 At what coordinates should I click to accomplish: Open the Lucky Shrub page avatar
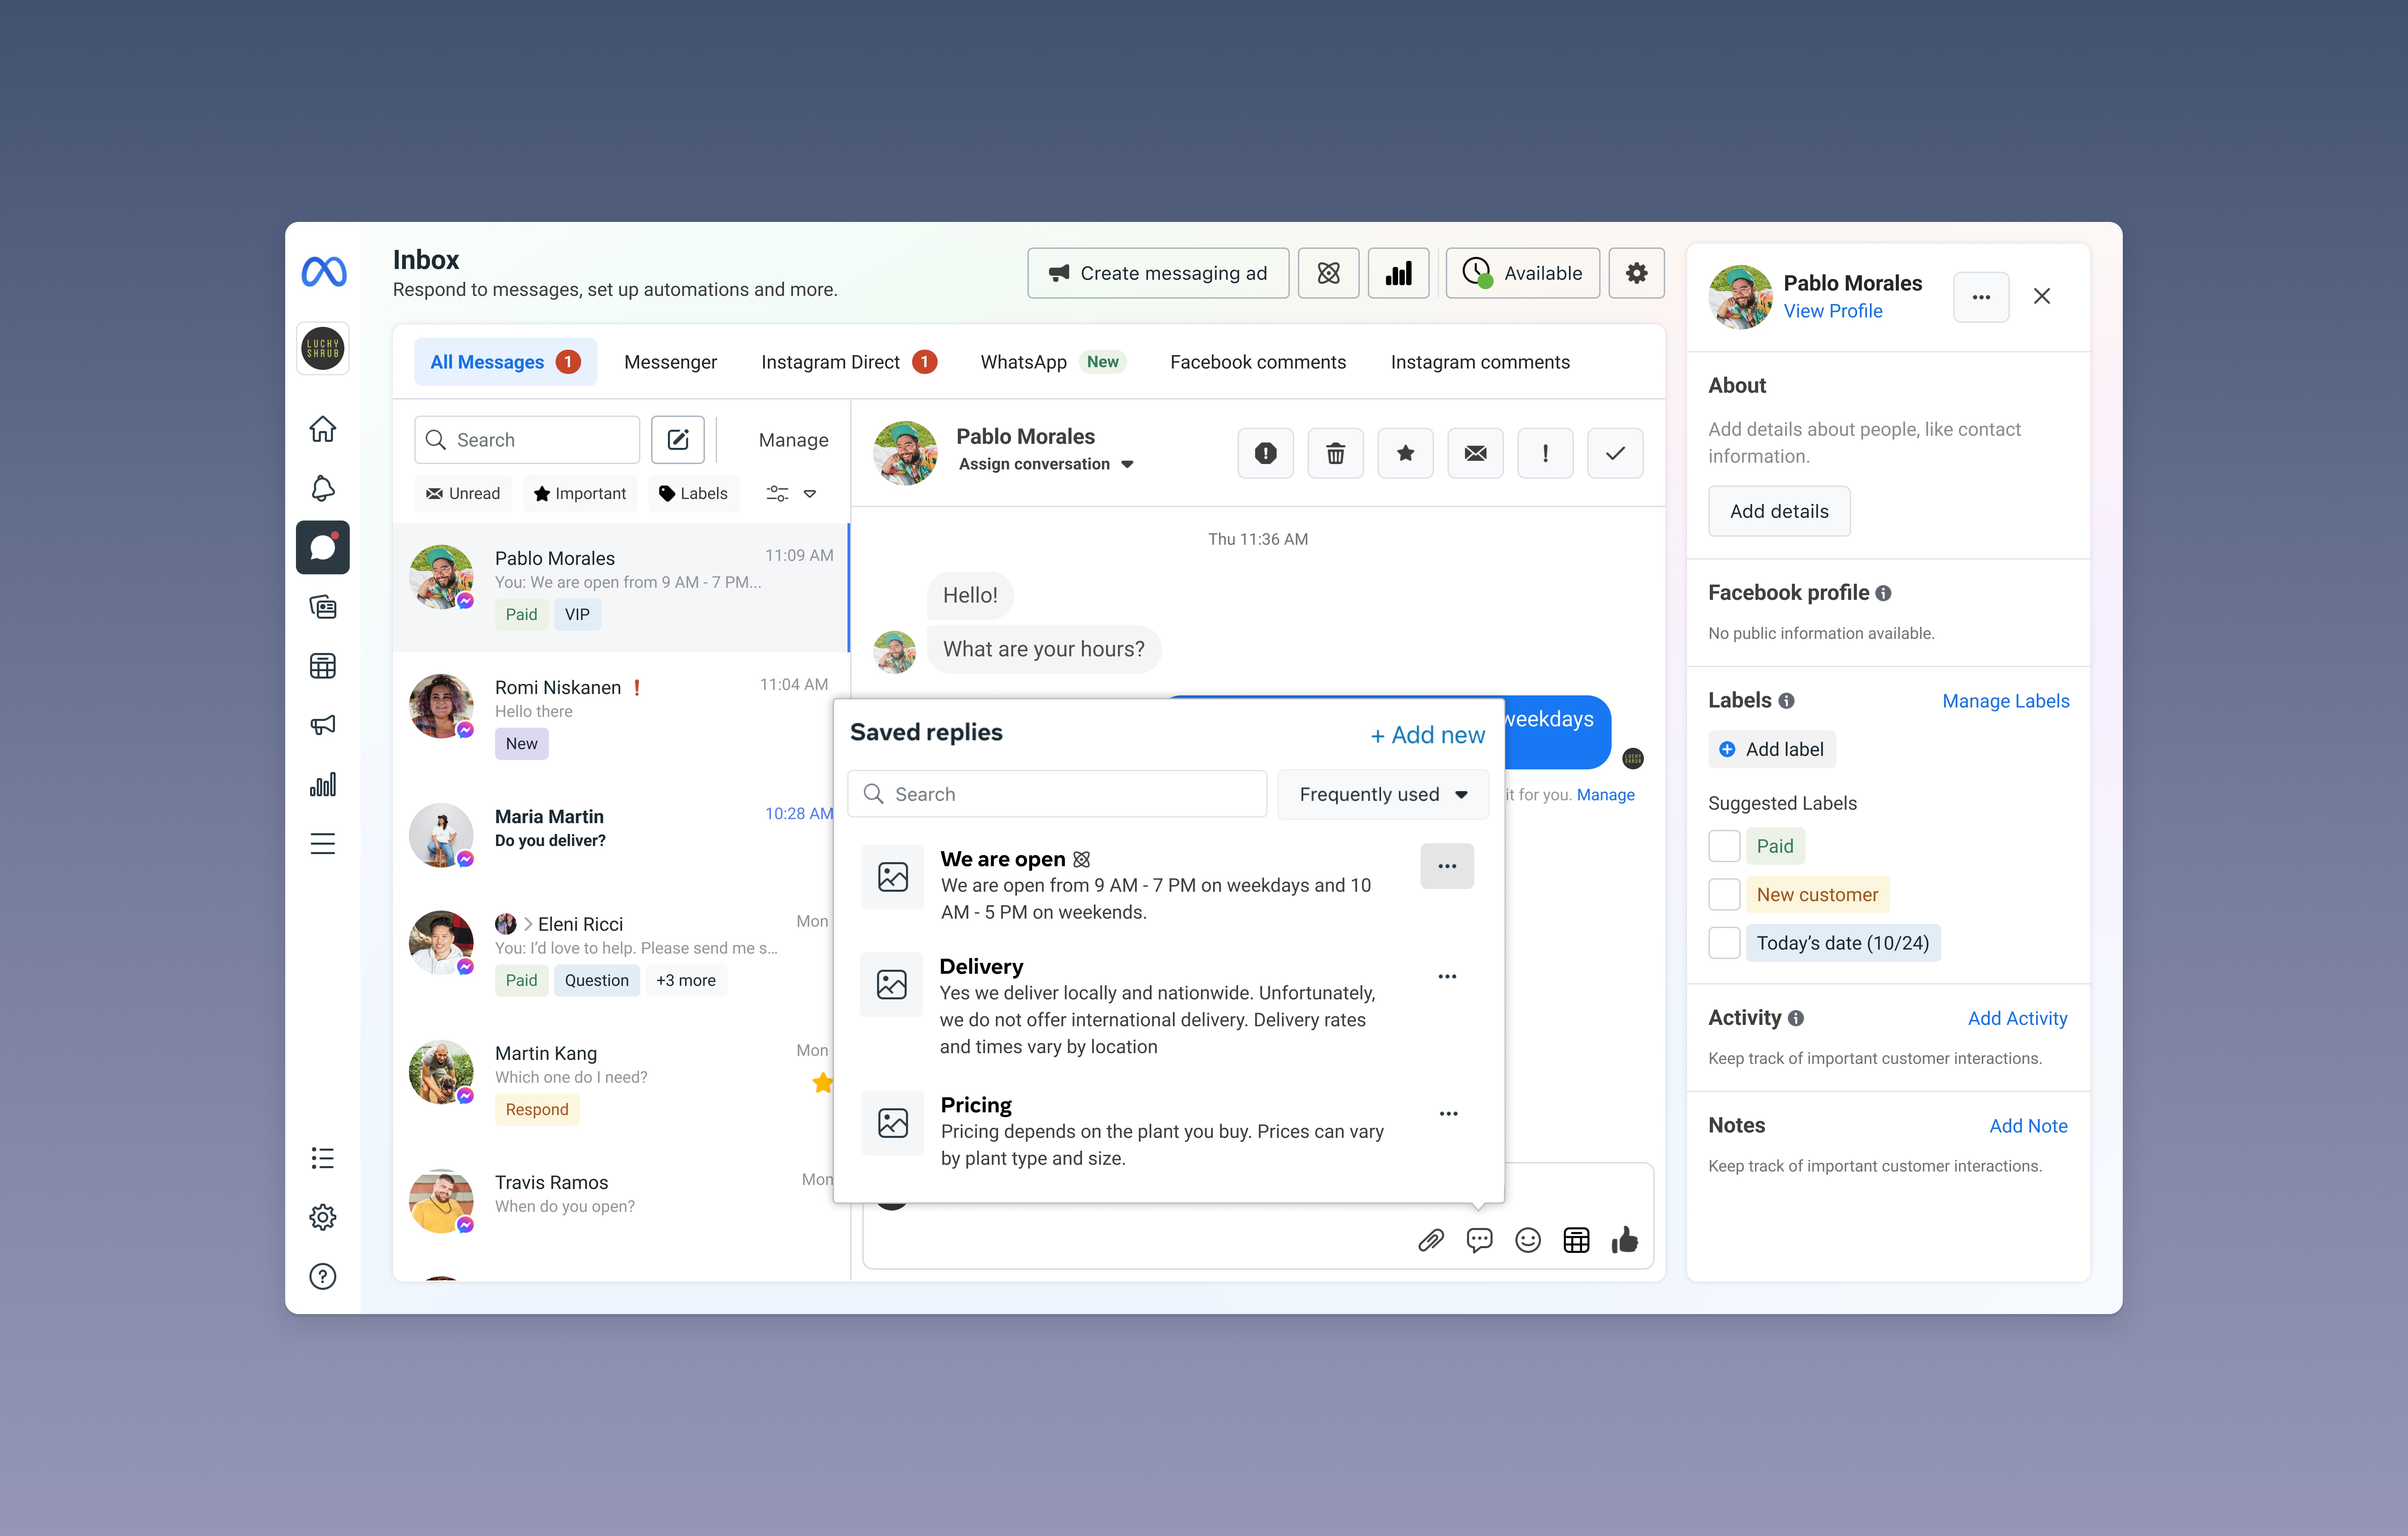(x=323, y=348)
